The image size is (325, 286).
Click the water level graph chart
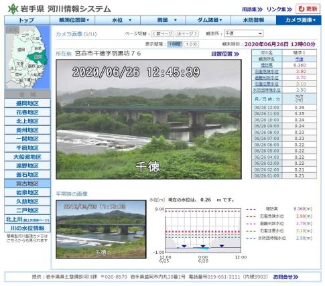point(203,230)
